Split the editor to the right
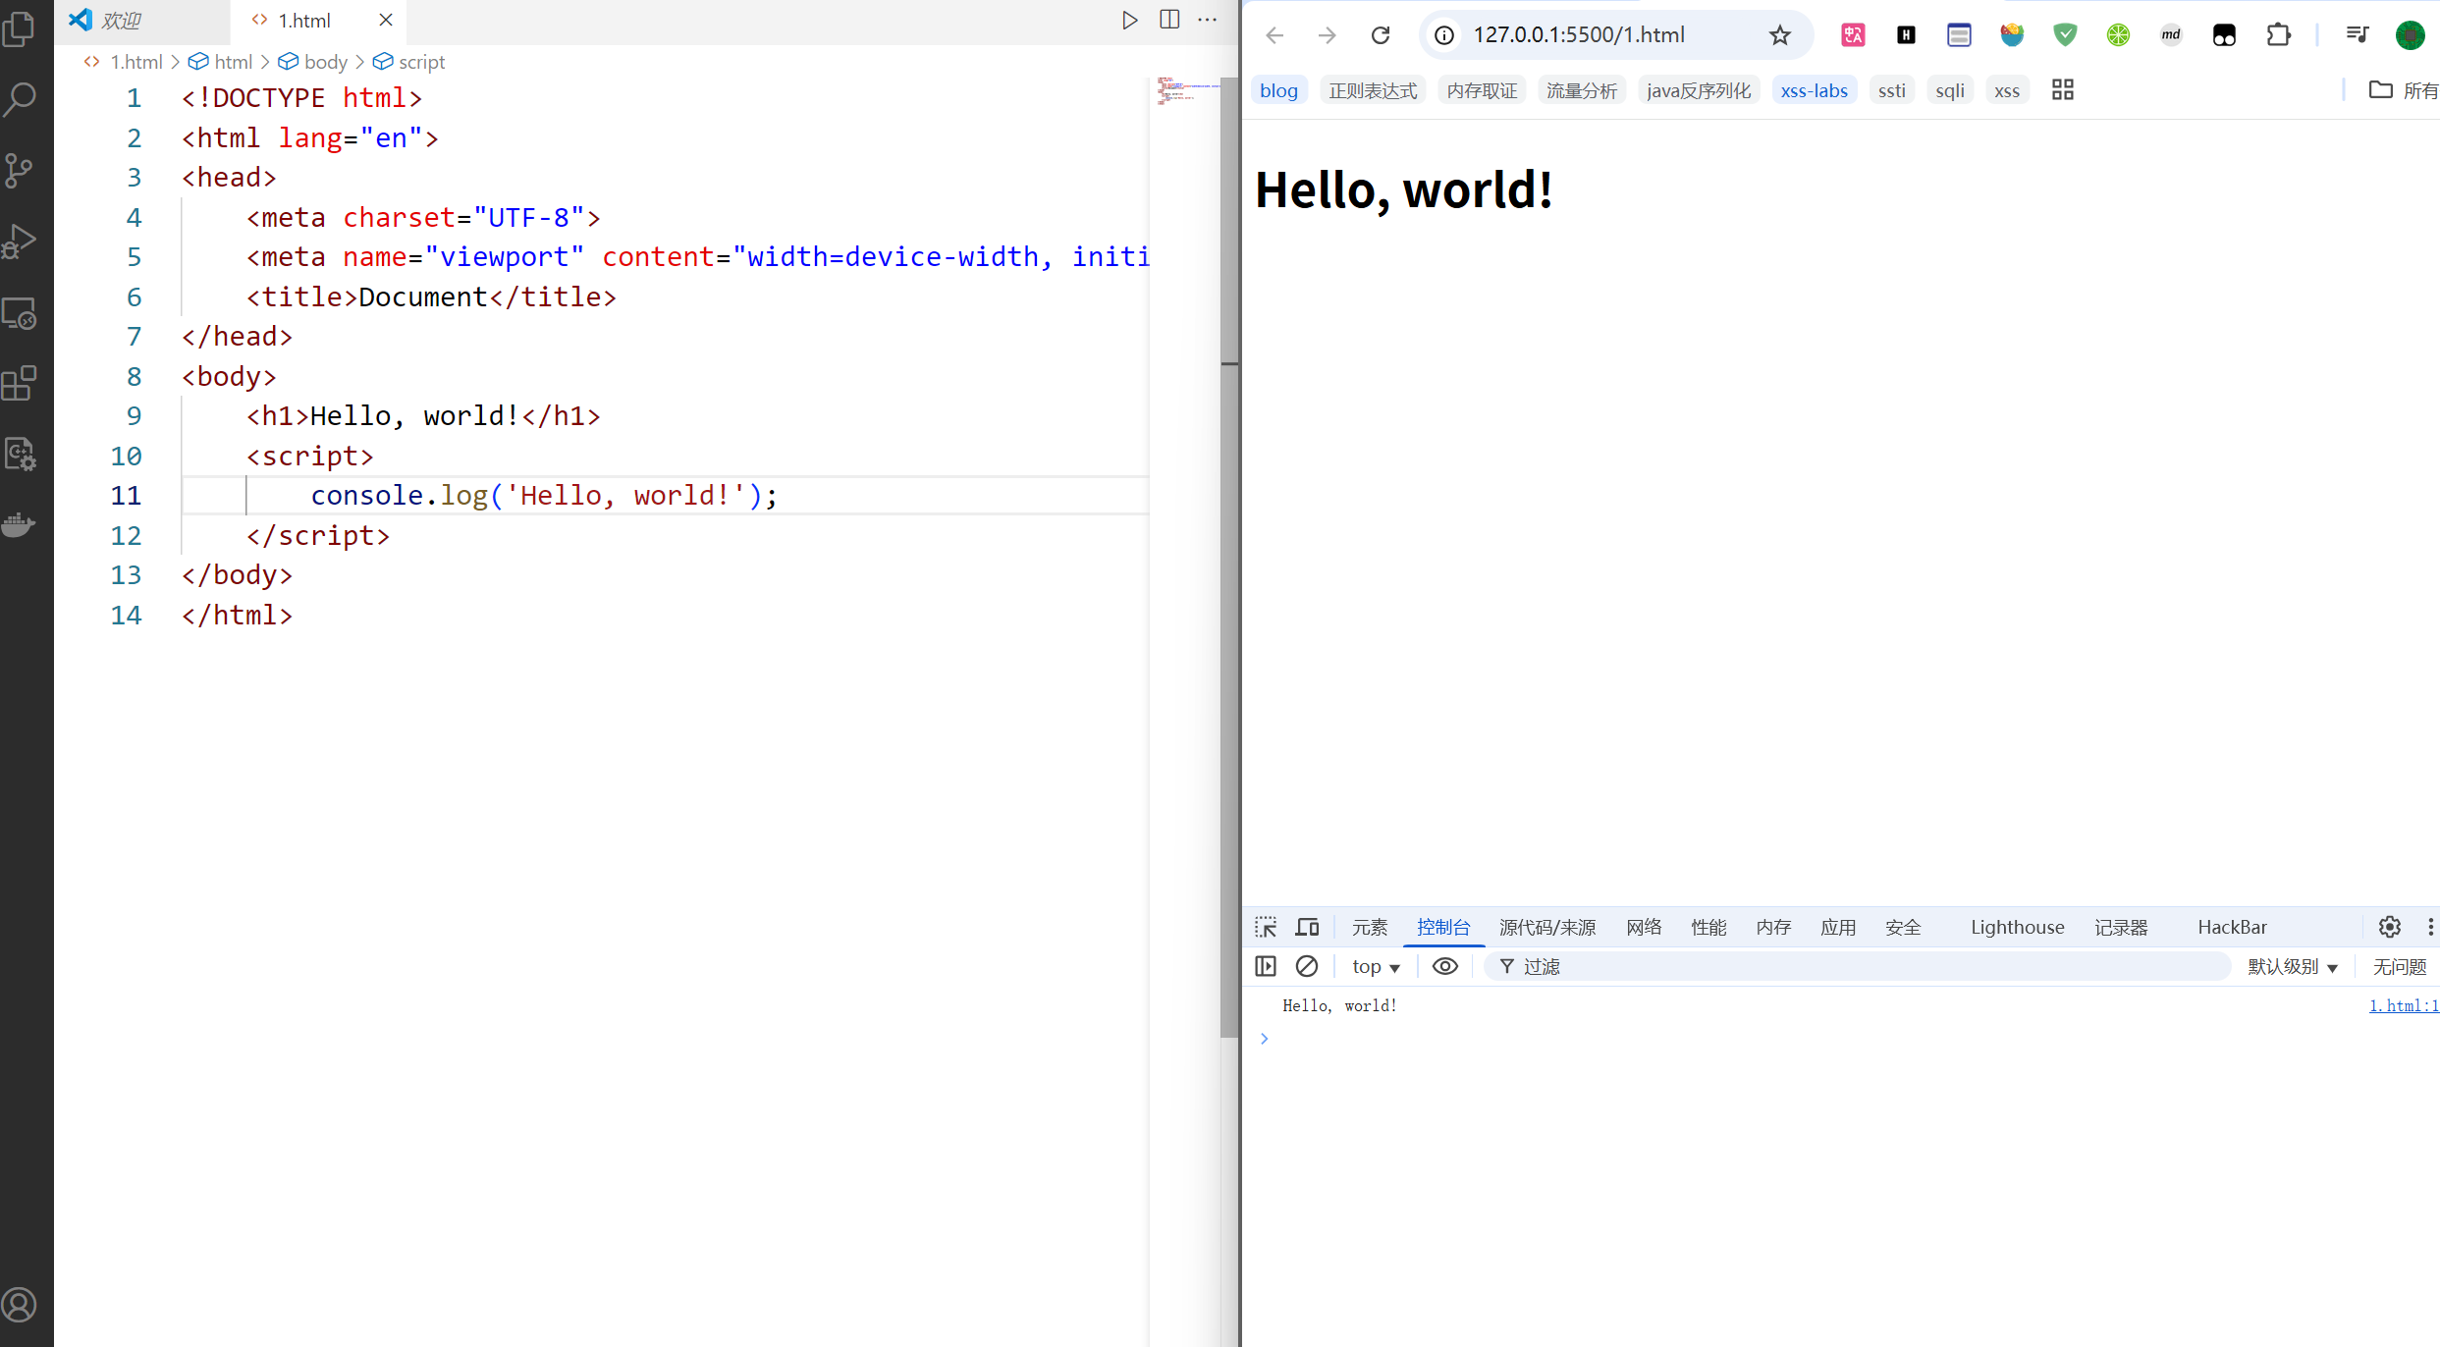 click(x=1169, y=20)
